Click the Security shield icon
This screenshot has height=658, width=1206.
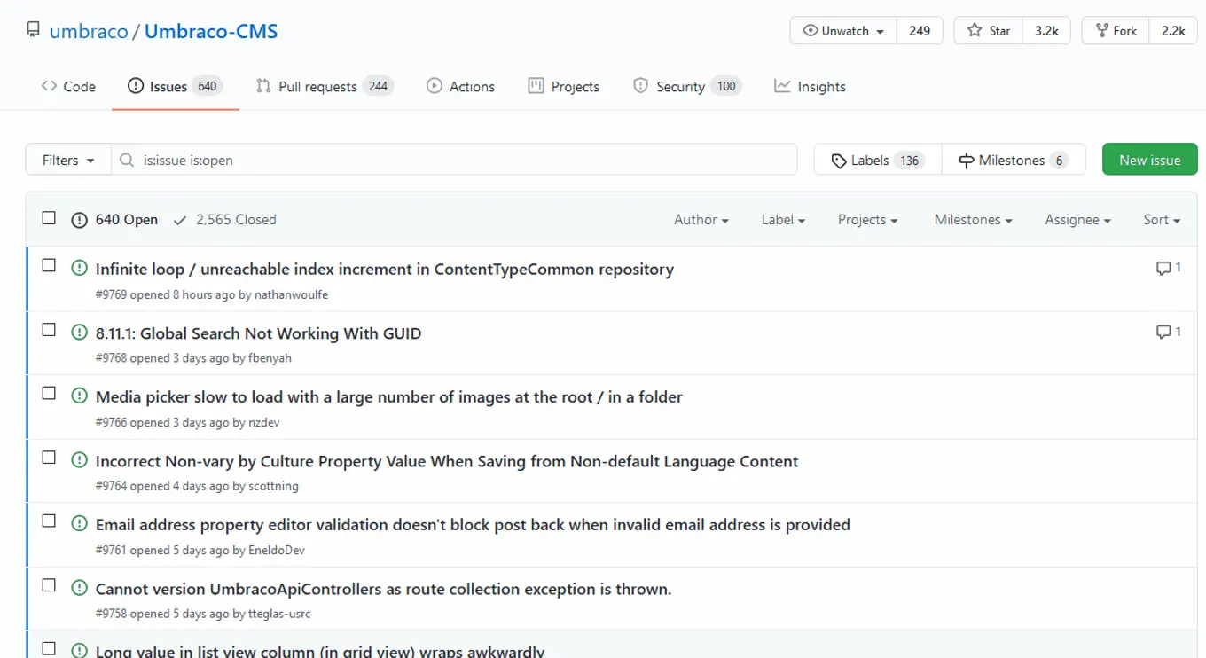(x=640, y=86)
